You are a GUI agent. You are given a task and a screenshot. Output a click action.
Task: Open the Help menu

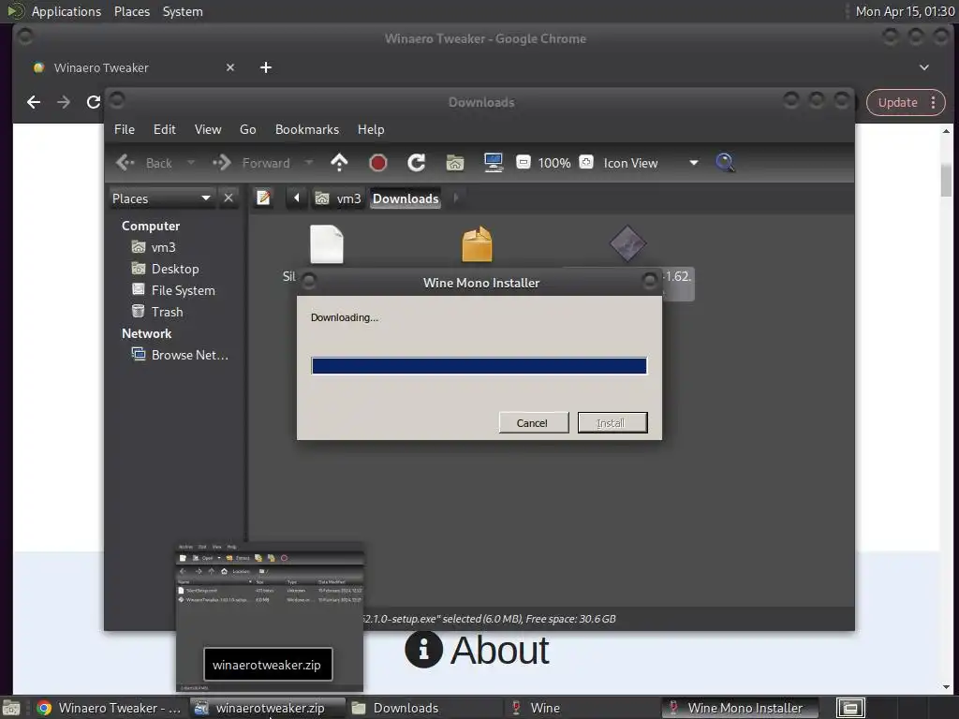tap(371, 129)
